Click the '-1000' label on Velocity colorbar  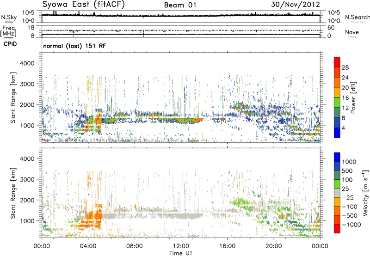[351, 225]
